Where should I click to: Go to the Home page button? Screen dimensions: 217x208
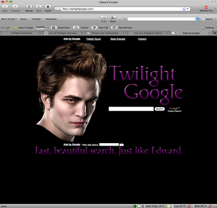48,7
